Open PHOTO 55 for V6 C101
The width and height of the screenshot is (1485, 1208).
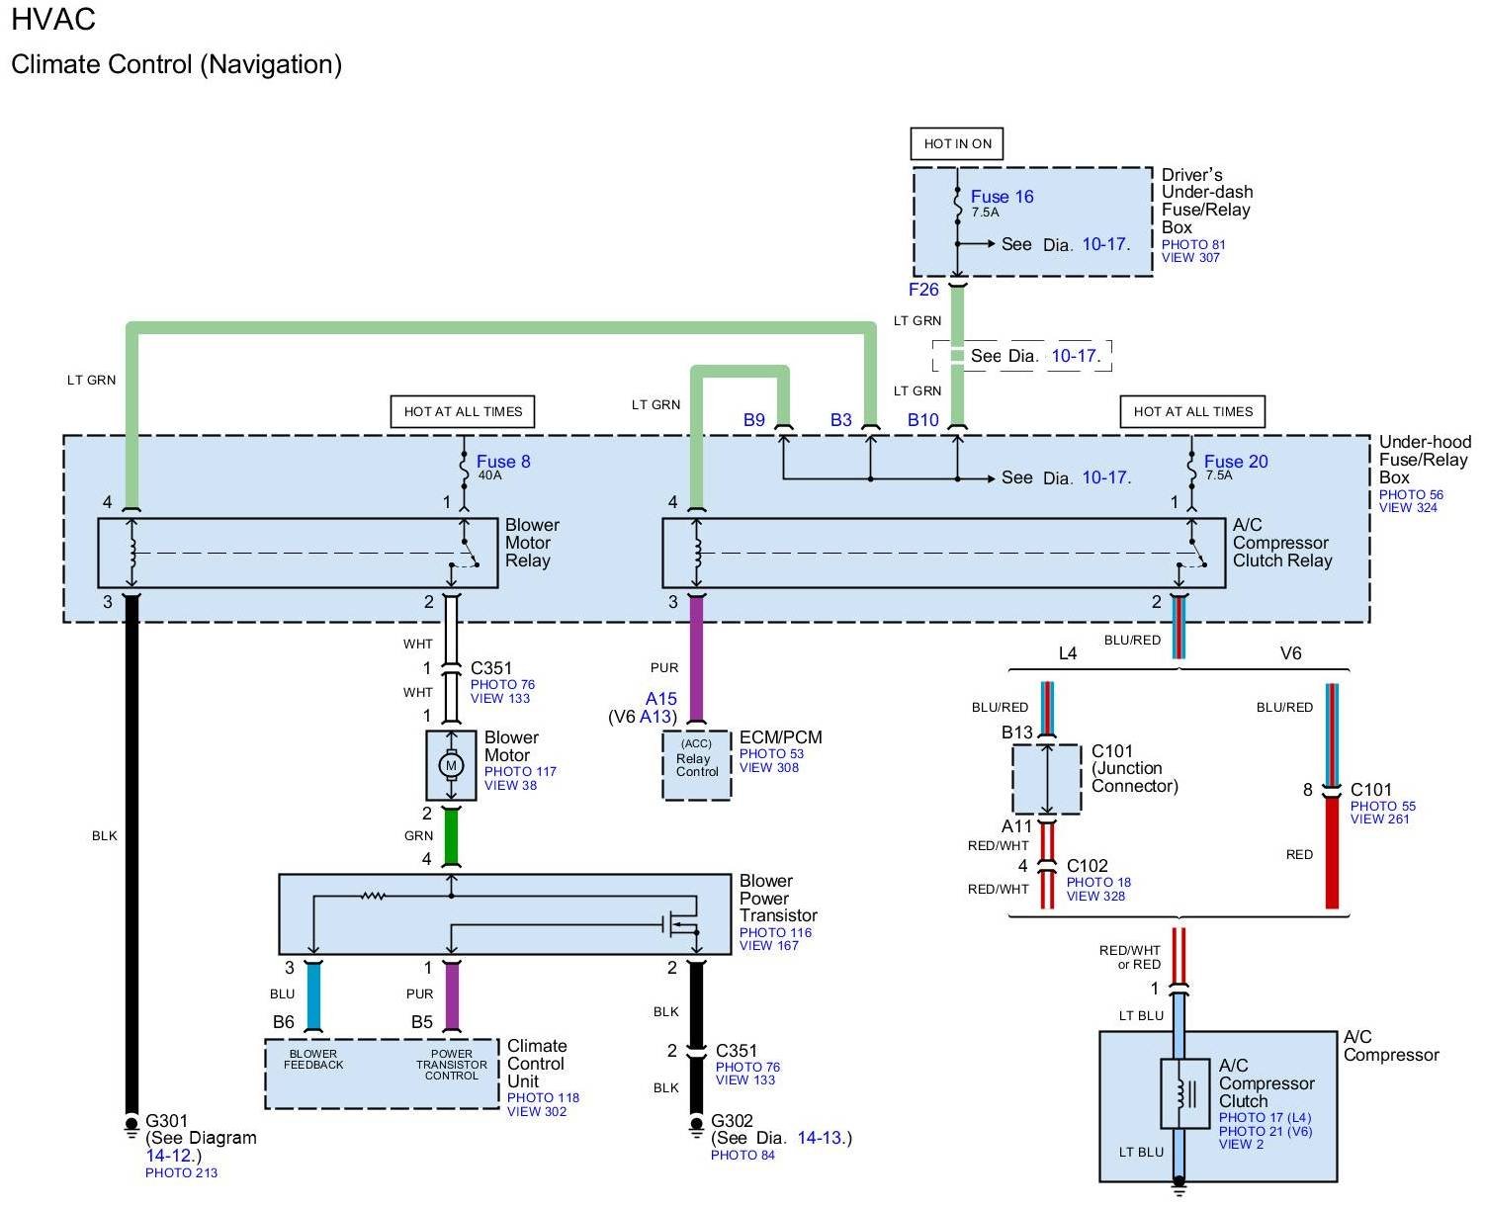pos(1382,806)
